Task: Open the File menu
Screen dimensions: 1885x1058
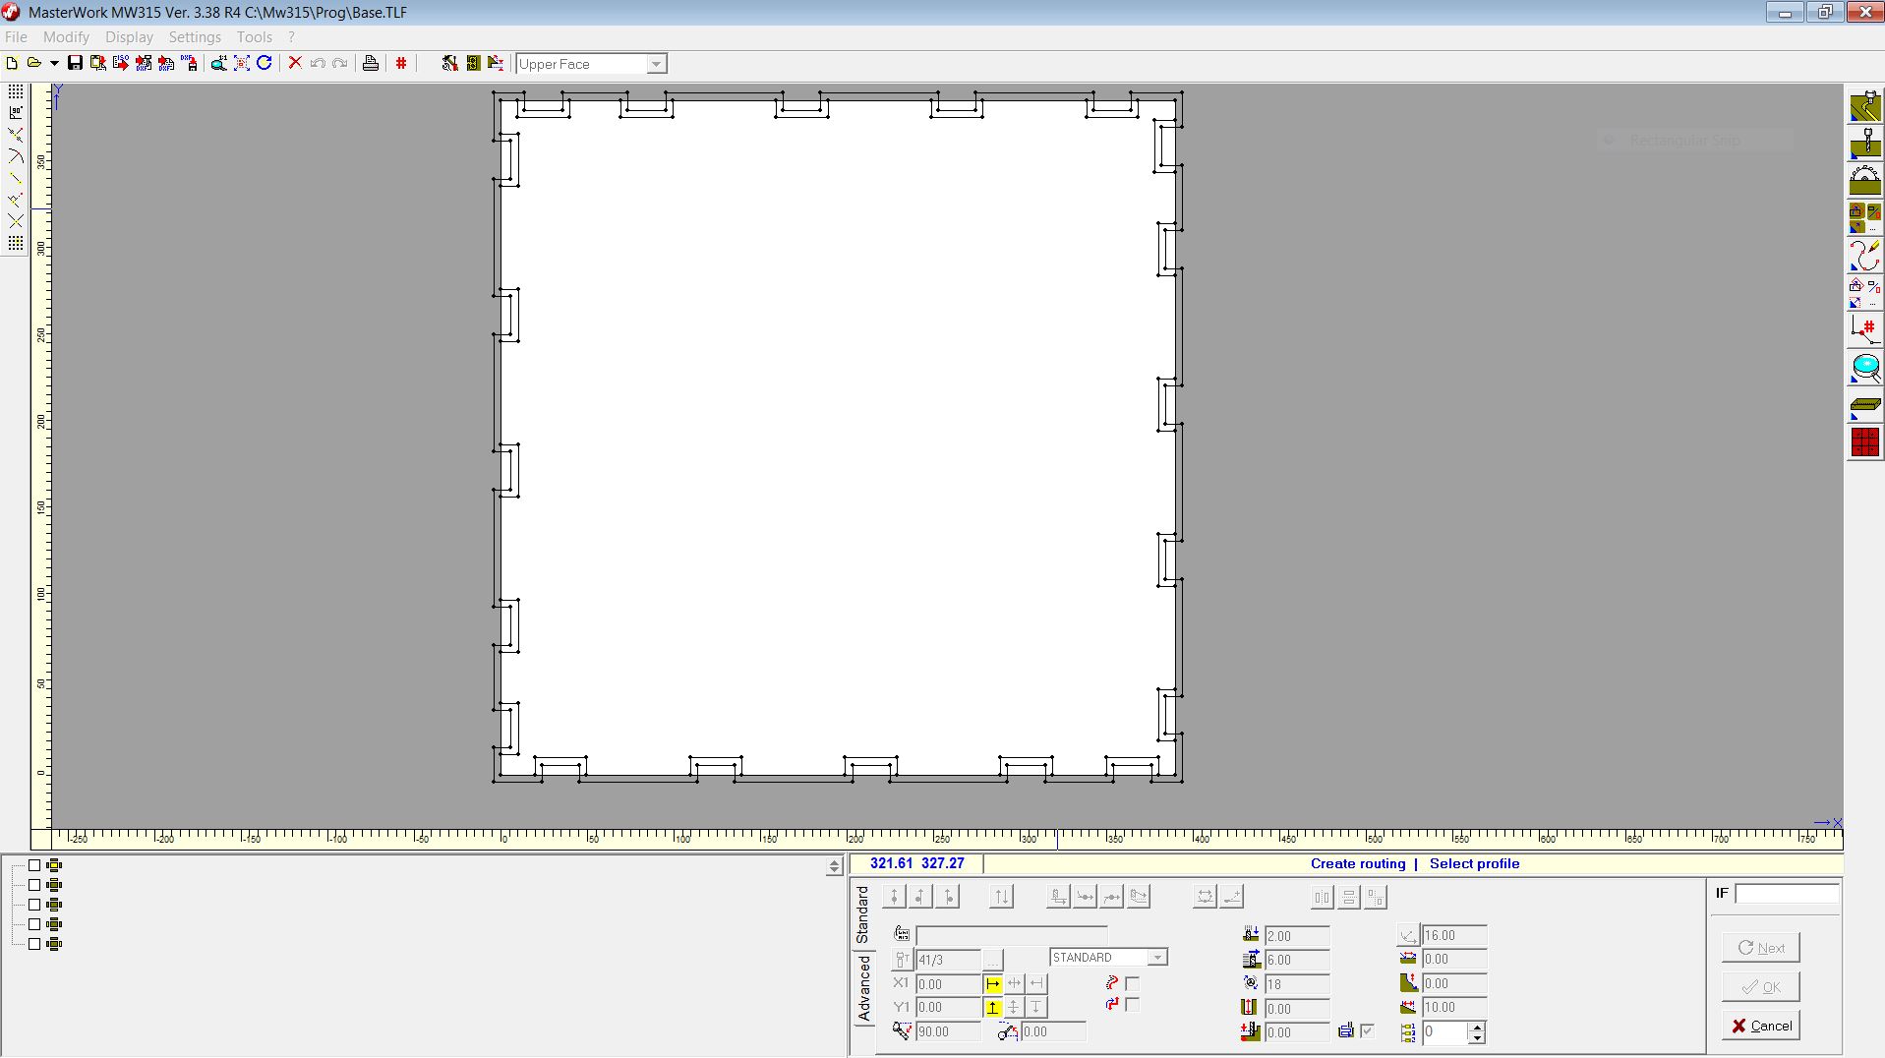Action: [x=16, y=37]
